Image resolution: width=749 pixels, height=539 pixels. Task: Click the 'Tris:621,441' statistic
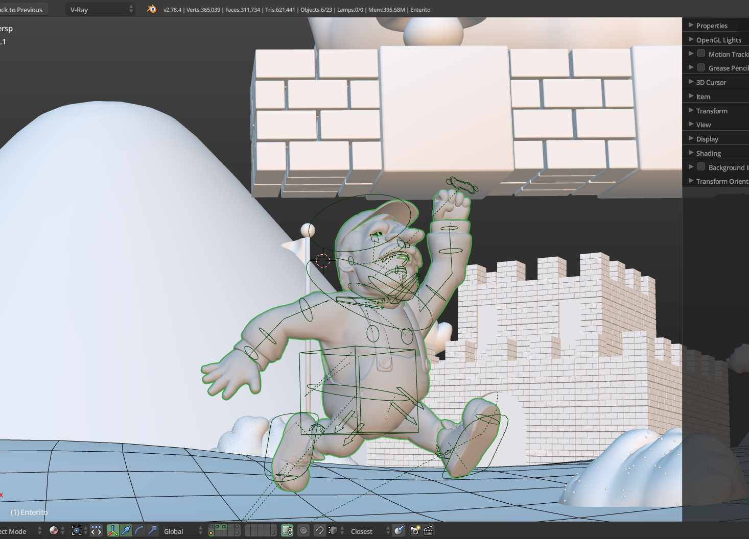tap(280, 10)
